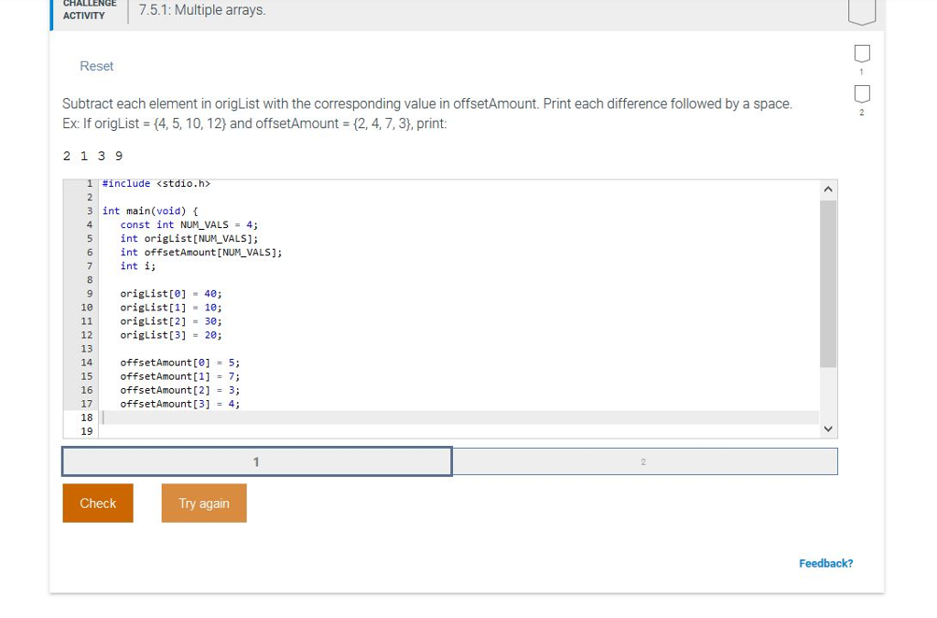The height and width of the screenshot is (618, 937).
Task: Open the Feedback? link
Action: pyautogui.click(x=825, y=563)
